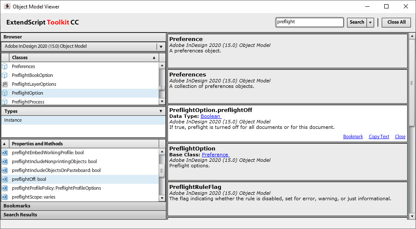The image size is (416, 229).
Task: Open the Search options dropdown arrow
Action: point(370,22)
